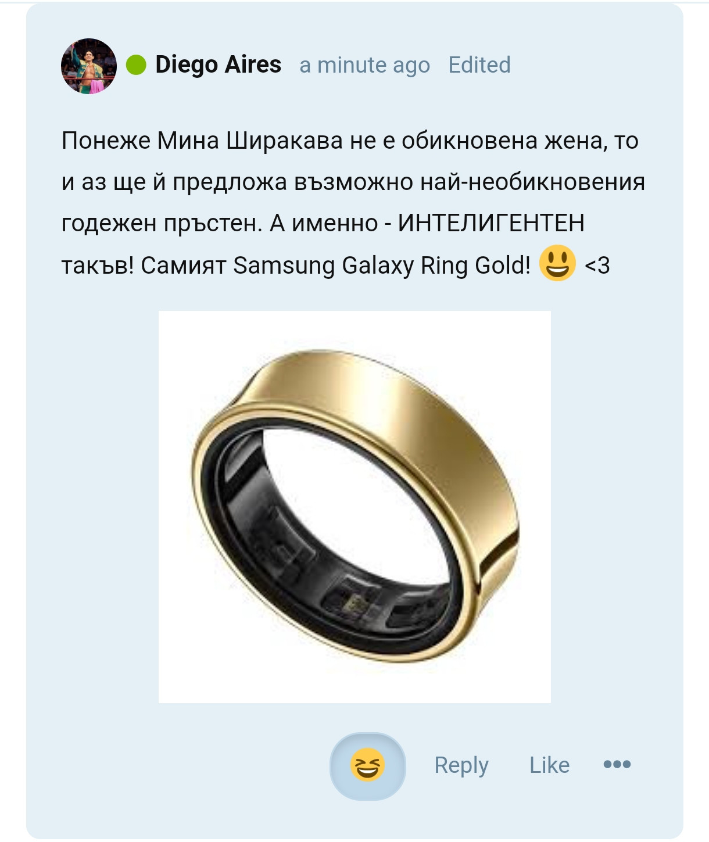Click the word "предложа" in the second line
This screenshot has height=842, width=709.
point(230,182)
